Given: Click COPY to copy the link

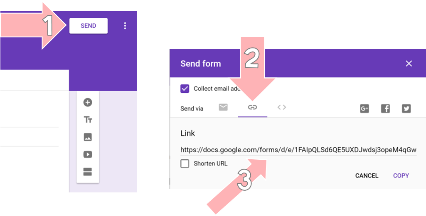Looking at the screenshot, I should click(x=401, y=176).
